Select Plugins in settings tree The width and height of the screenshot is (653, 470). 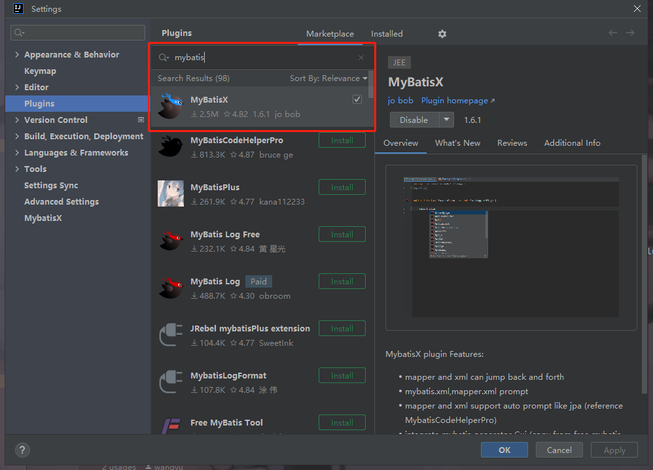click(77, 103)
